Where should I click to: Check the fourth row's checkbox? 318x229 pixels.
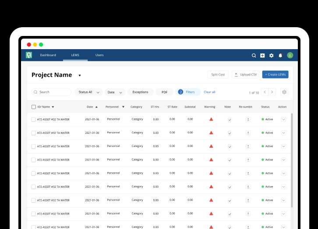pos(33,160)
